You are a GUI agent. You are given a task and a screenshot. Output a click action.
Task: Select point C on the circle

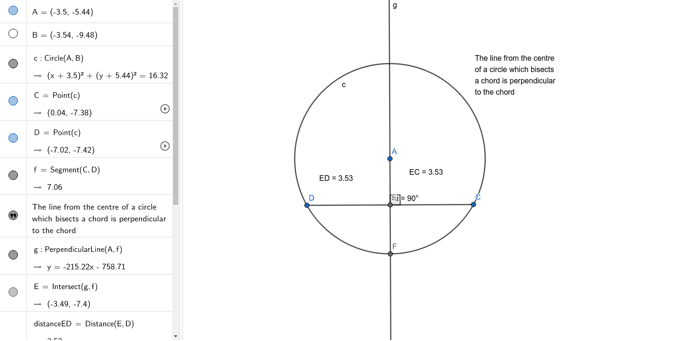[x=473, y=204]
